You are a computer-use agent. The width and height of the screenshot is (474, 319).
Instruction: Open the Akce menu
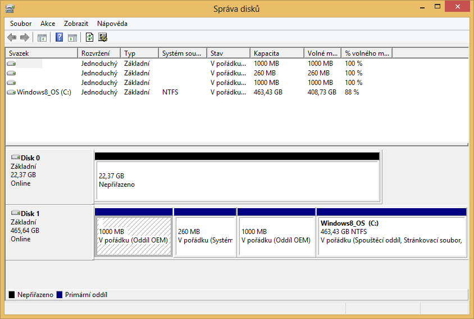point(48,24)
